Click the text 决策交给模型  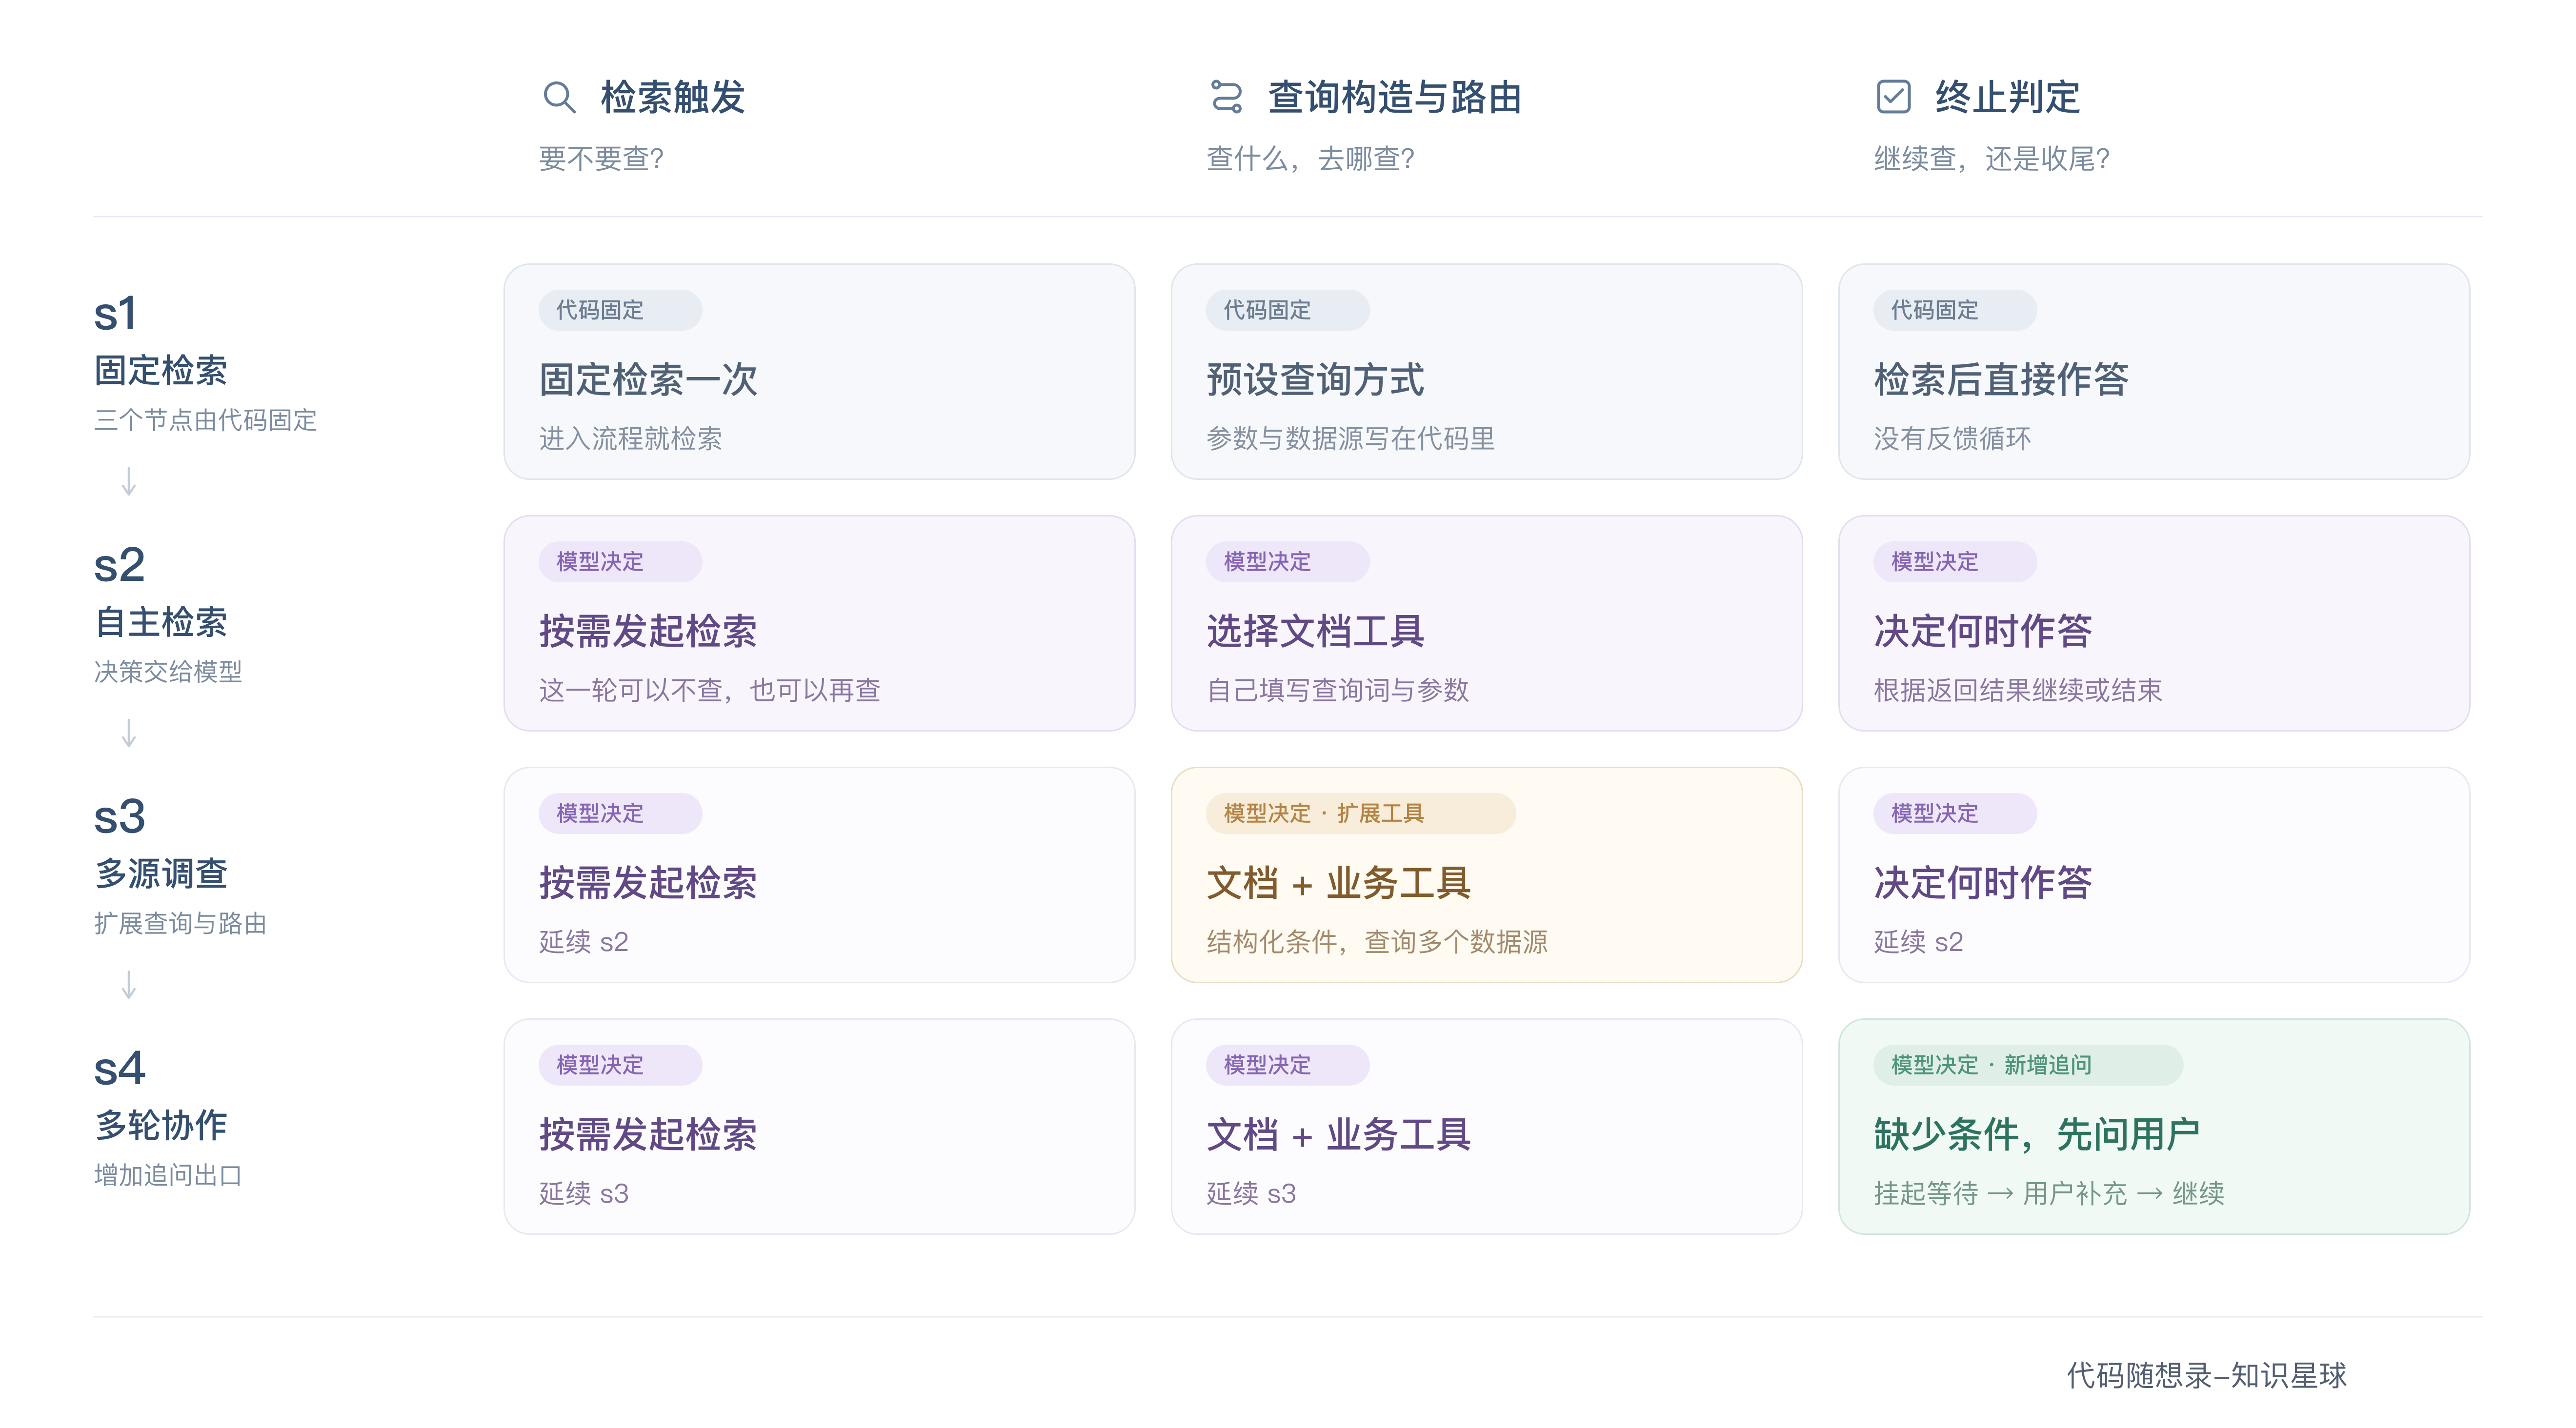168,672
